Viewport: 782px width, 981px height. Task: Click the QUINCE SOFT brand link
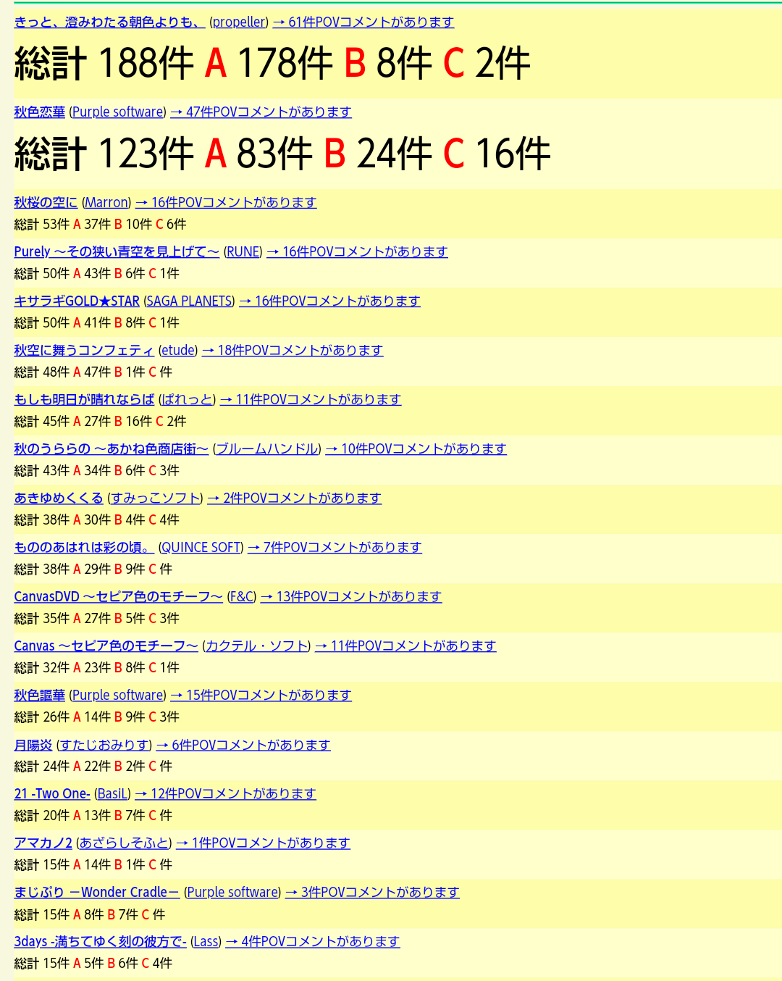(x=201, y=548)
